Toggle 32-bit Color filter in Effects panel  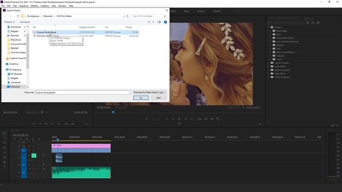point(313,22)
